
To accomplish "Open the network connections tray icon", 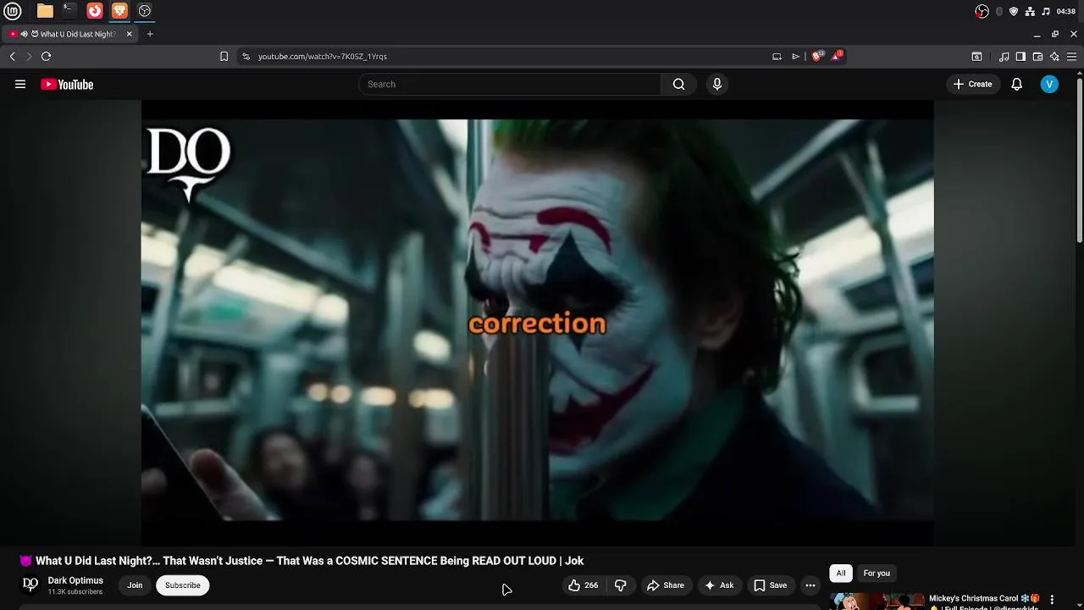I will pos(1030,11).
